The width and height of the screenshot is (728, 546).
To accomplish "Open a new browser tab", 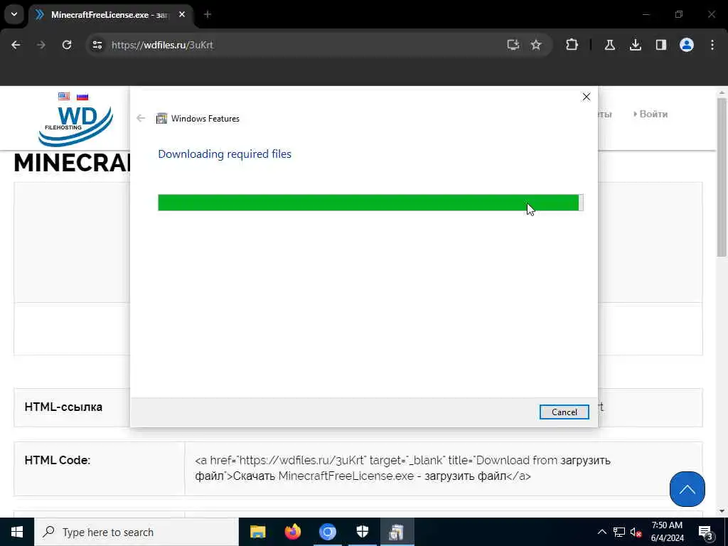I will pyautogui.click(x=208, y=15).
